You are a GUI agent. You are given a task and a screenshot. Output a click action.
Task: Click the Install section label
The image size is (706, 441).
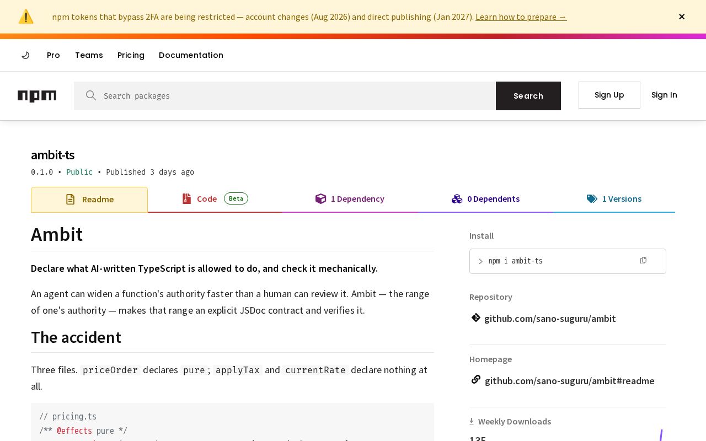482,236
